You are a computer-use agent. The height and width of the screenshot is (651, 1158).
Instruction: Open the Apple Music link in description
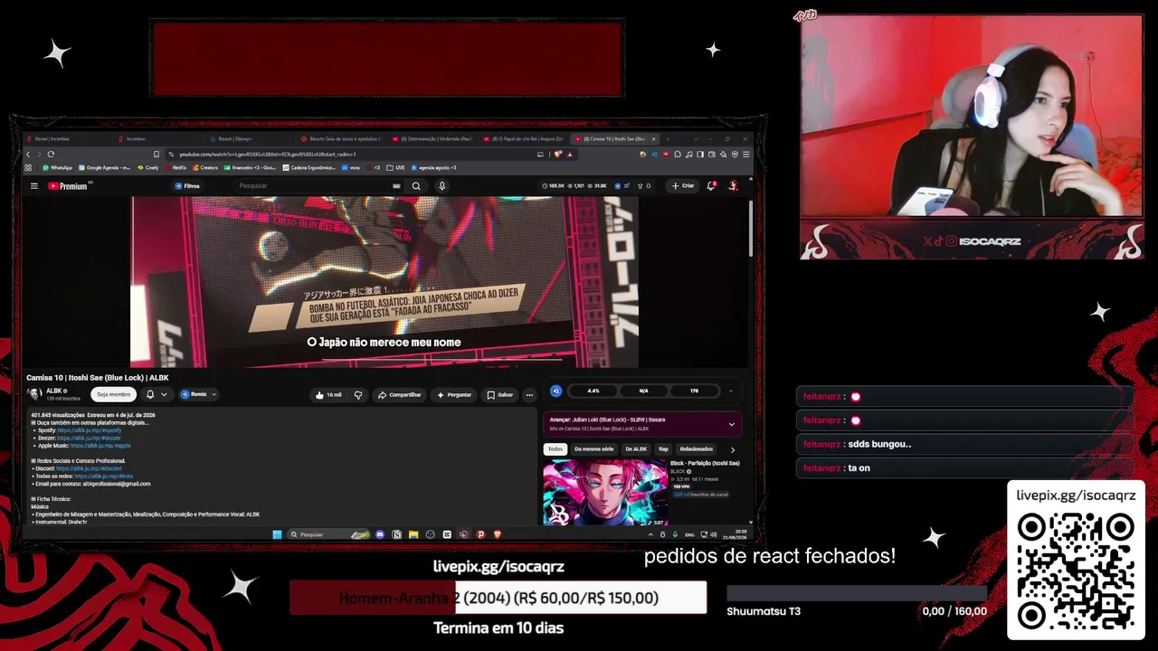click(x=100, y=446)
